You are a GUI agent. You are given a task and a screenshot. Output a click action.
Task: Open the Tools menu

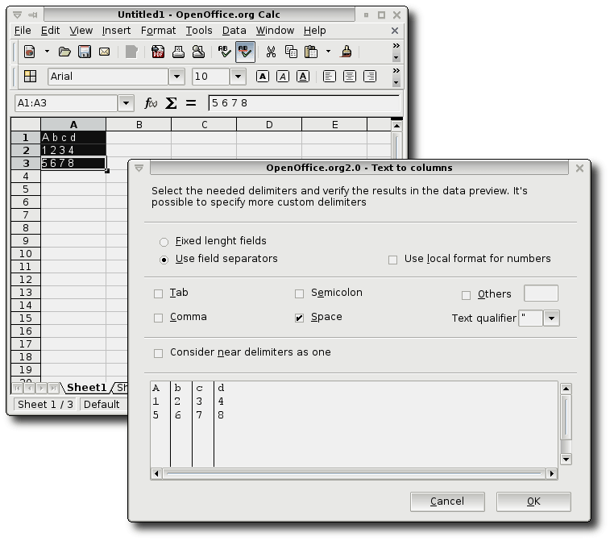coord(199,31)
